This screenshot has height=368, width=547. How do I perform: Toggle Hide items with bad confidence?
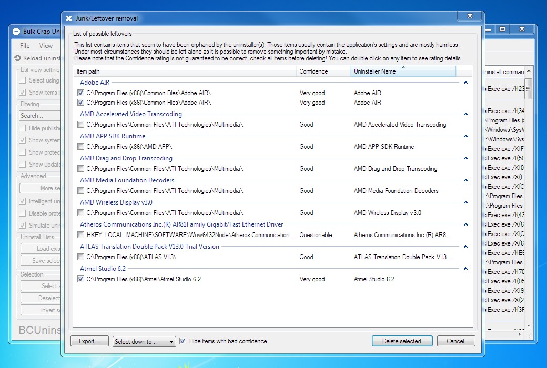pos(183,341)
